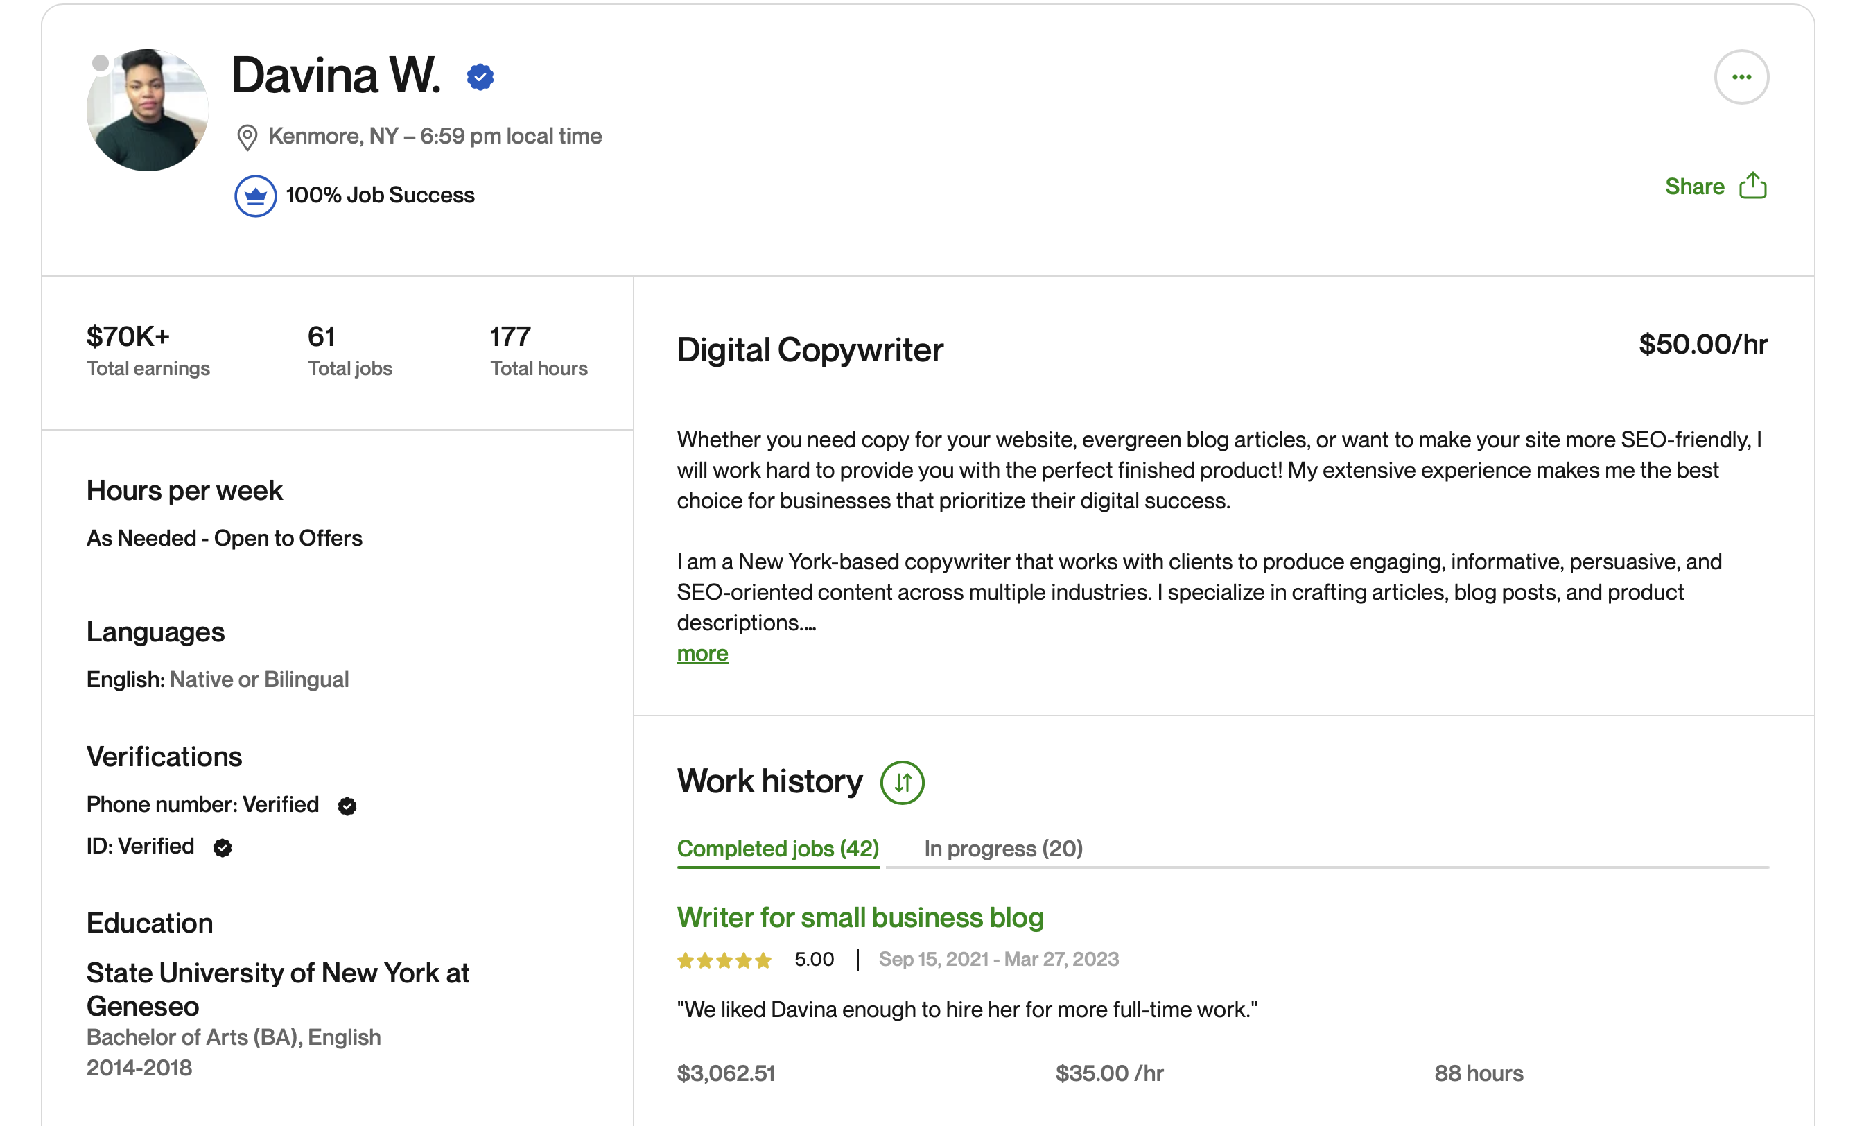Viewport: 1855px width, 1126px height.
Task: Click the Share upload arrow icon
Action: coord(1752,185)
